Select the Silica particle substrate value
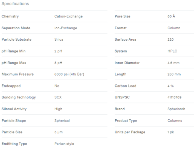This screenshot has height=152, width=194. [x=59, y=40]
